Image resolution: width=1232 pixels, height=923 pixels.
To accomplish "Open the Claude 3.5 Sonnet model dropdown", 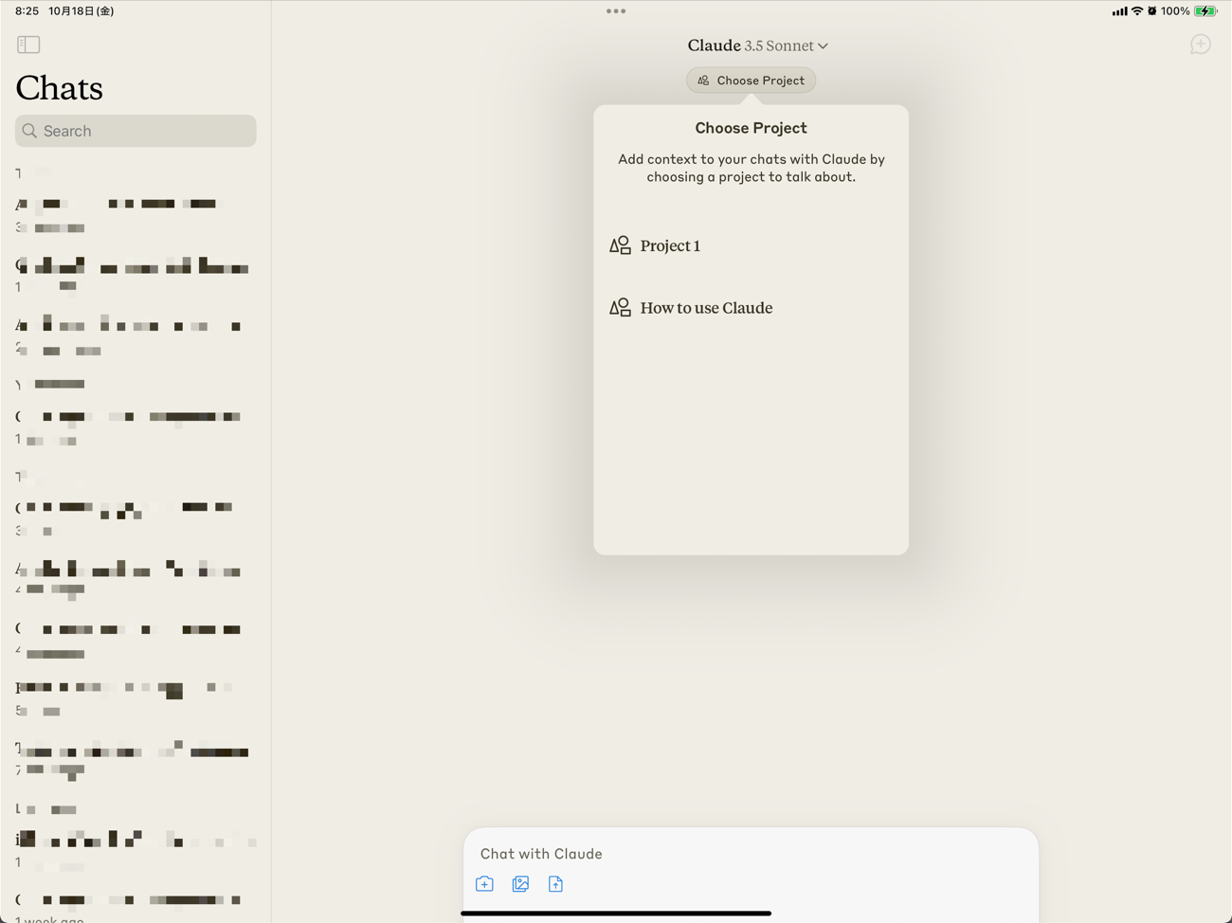I will 757,45.
